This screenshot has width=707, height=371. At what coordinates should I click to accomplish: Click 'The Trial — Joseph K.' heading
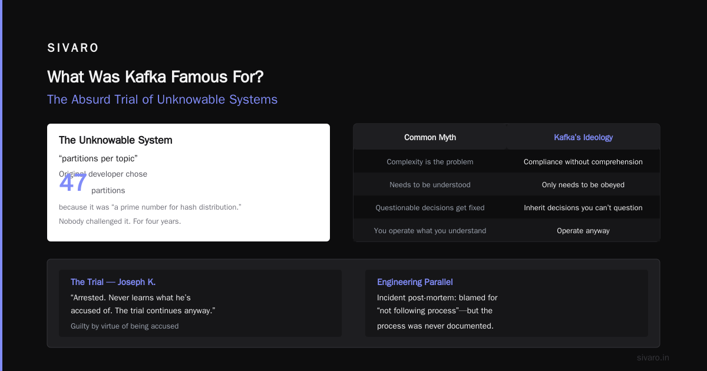click(113, 282)
